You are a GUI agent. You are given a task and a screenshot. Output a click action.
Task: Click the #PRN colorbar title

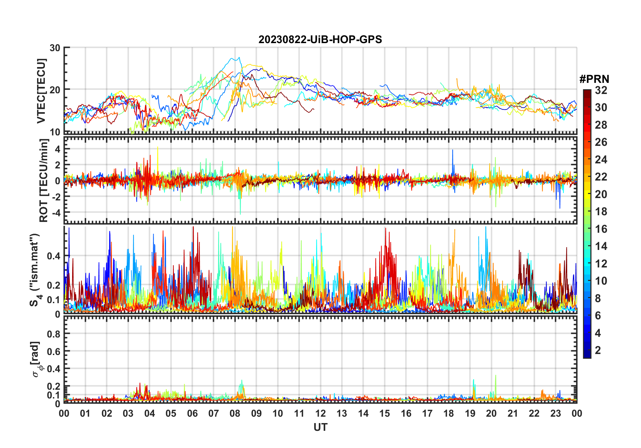point(594,79)
